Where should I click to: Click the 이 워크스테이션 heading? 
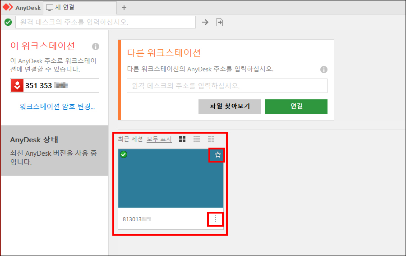42,46
